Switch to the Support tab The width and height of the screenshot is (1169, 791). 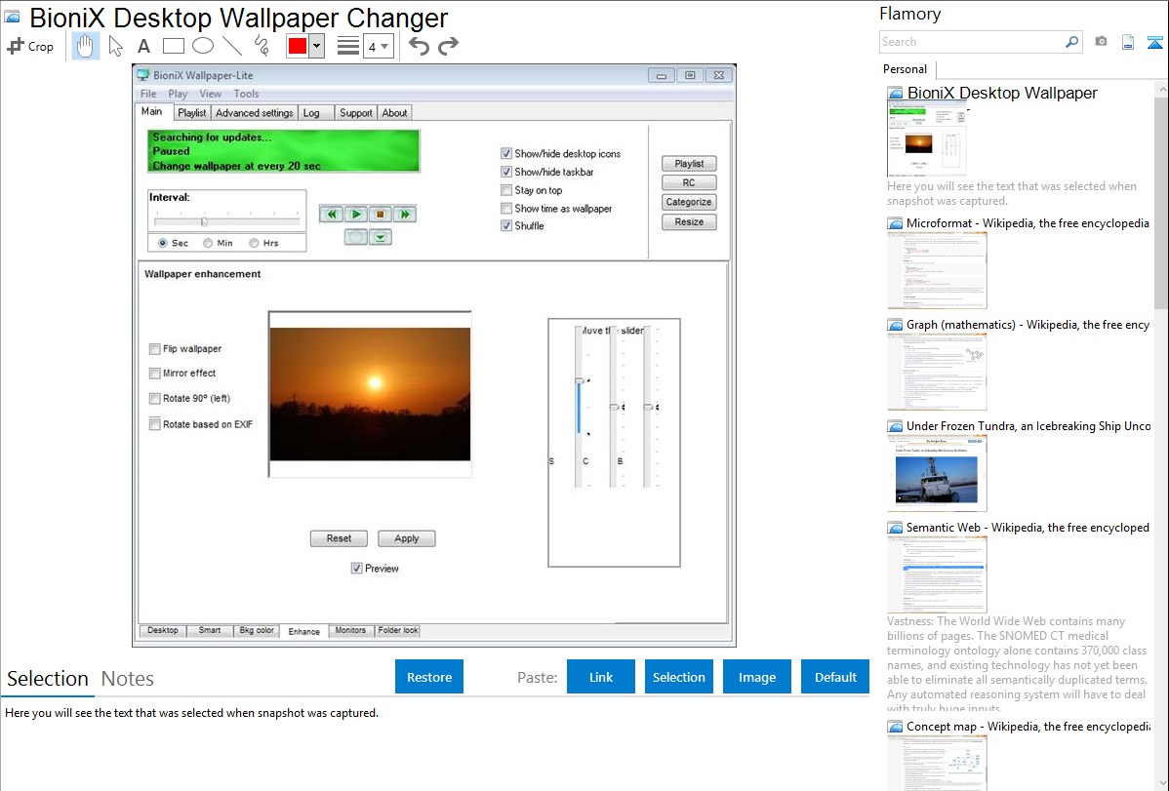(x=355, y=112)
